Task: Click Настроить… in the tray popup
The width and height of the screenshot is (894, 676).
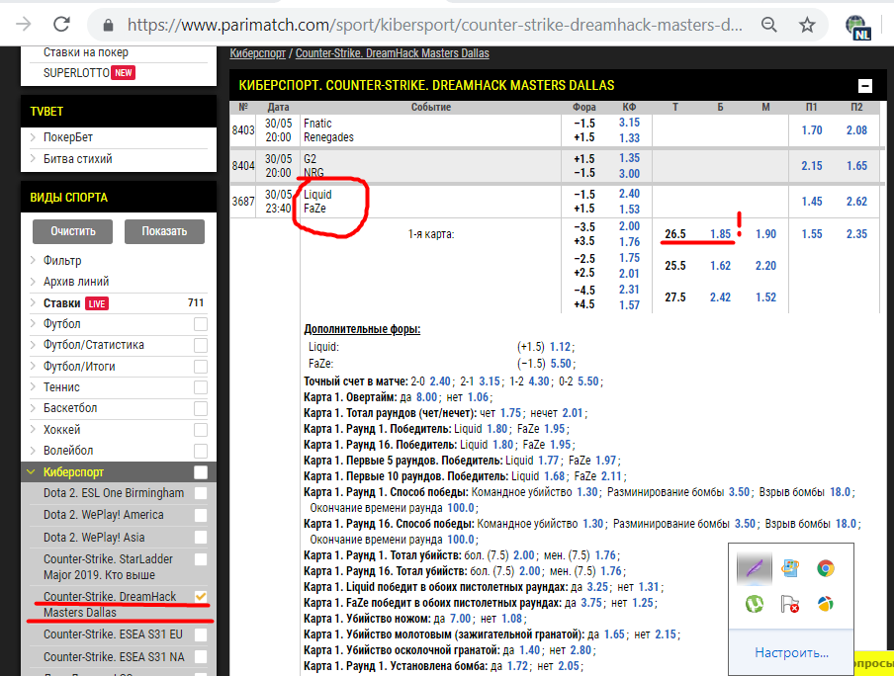Action: click(791, 652)
